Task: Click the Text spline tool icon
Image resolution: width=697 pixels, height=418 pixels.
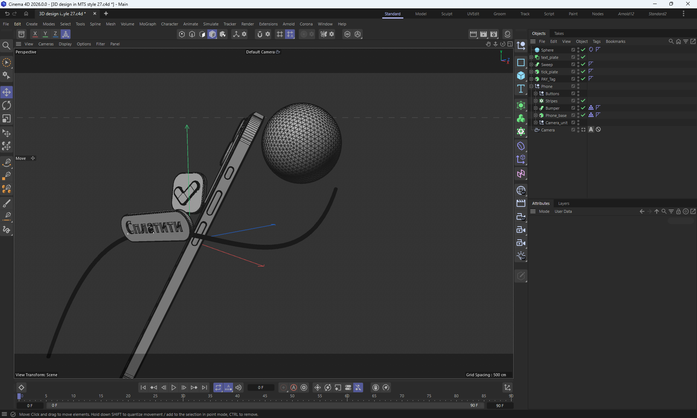Action: click(521, 89)
